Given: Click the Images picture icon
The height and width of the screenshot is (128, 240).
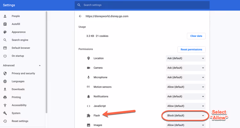Looking at the screenshot, I should 88,125.
